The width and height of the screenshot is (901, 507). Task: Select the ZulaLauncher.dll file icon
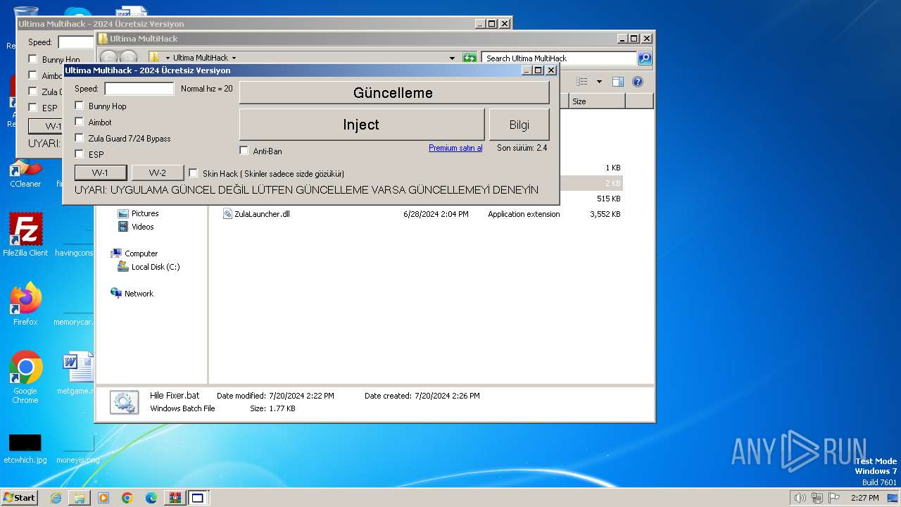[227, 213]
